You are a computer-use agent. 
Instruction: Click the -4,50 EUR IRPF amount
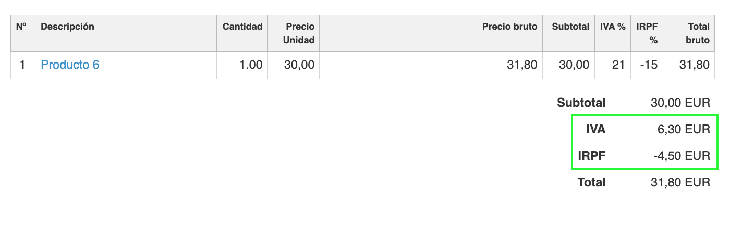(681, 156)
